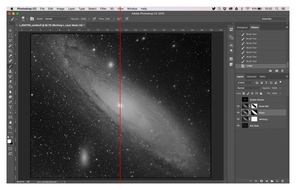Select the Type tool

10,107
